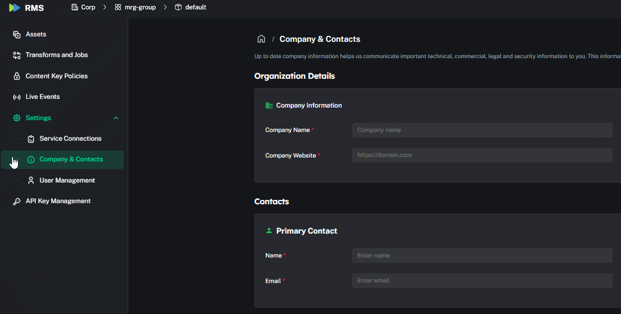This screenshot has height=314, width=621.
Task: Click the chevron after mrg-group in breadcrumb
Action: coord(165,7)
